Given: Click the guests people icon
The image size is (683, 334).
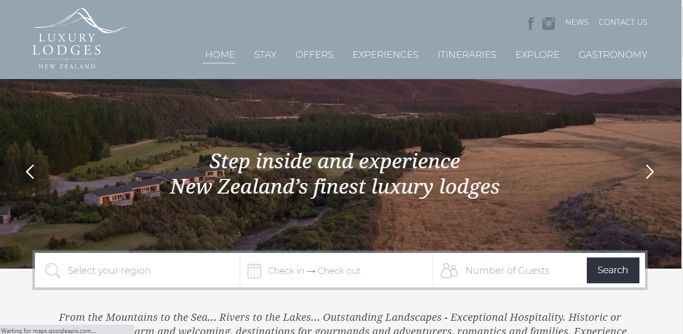Looking at the screenshot, I should click(x=449, y=270).
